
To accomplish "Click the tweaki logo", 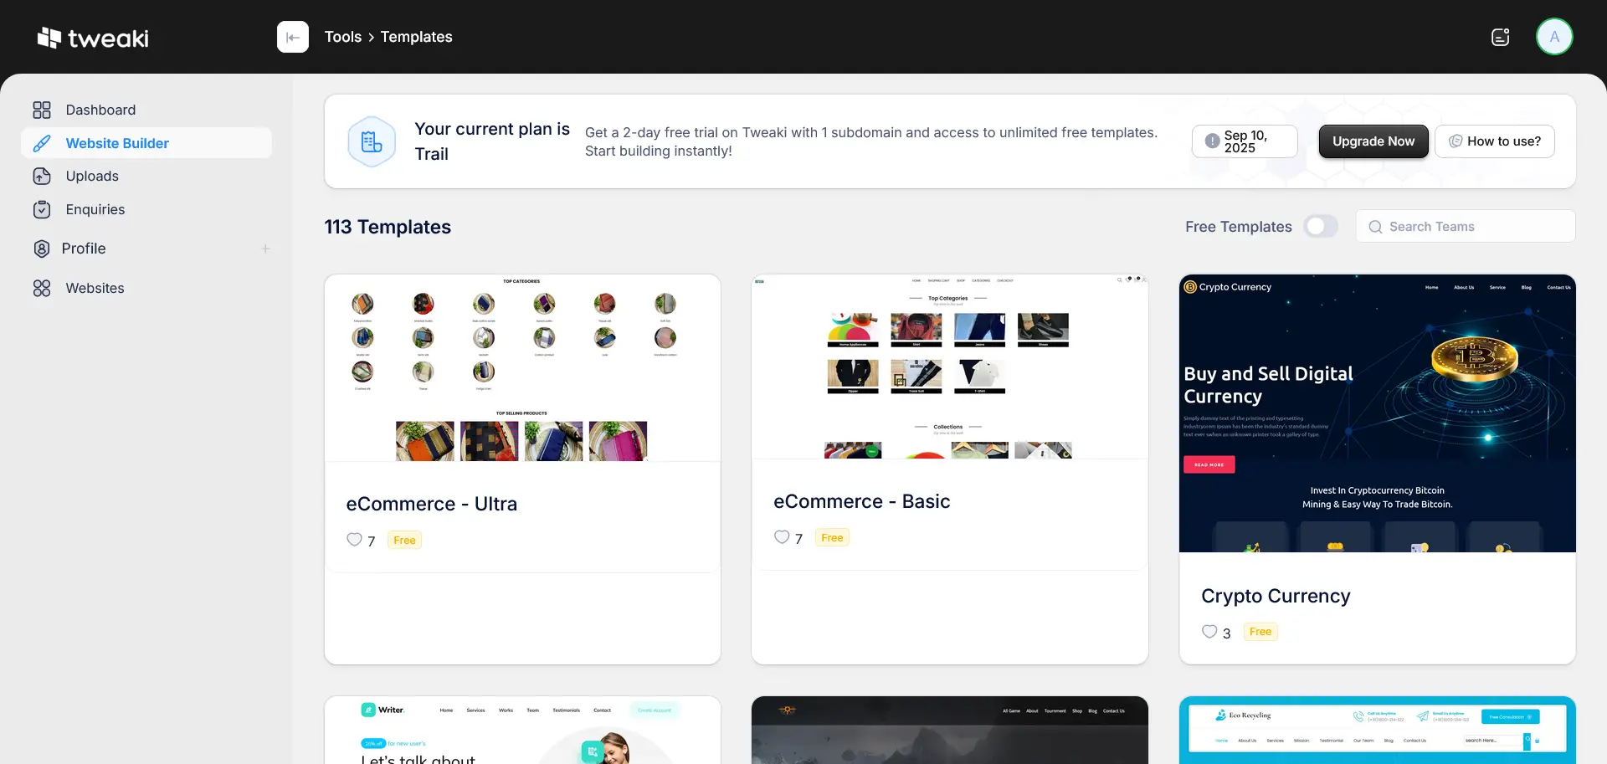I will click(x=93, y=37).
